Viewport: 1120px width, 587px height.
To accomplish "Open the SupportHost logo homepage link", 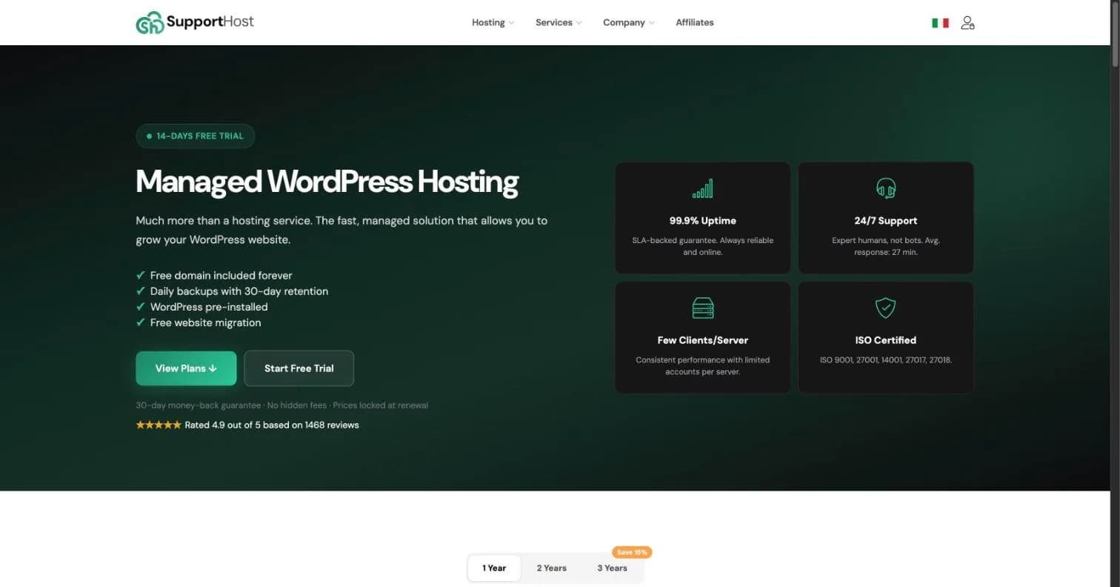I will point(195,22).
